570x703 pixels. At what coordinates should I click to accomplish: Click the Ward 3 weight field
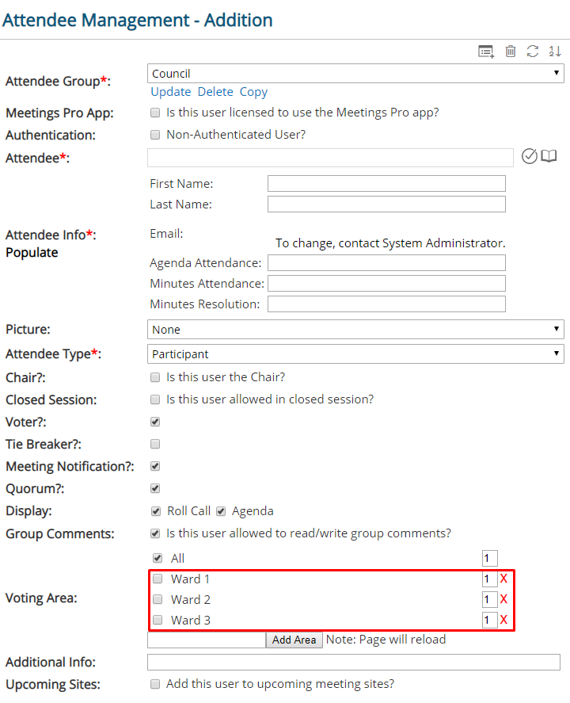[490, 620]
